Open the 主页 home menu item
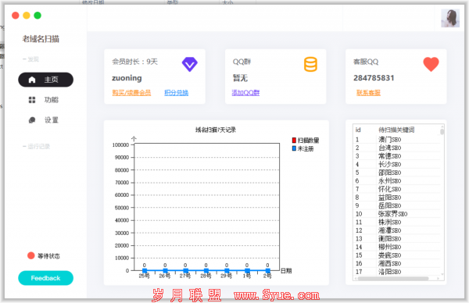Image resolution: width=469 pixels, height=303 pixels. pyautogui.click(x=46, y=80)
